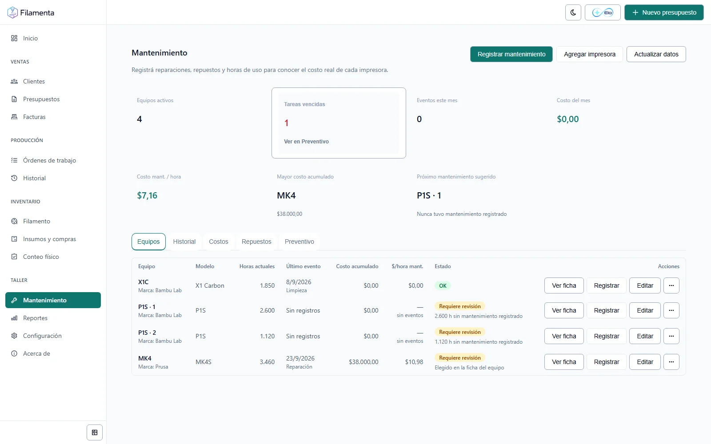The image size is (711, 444).
Task: Open Historial via its clock icon
Action: [14, 178]
